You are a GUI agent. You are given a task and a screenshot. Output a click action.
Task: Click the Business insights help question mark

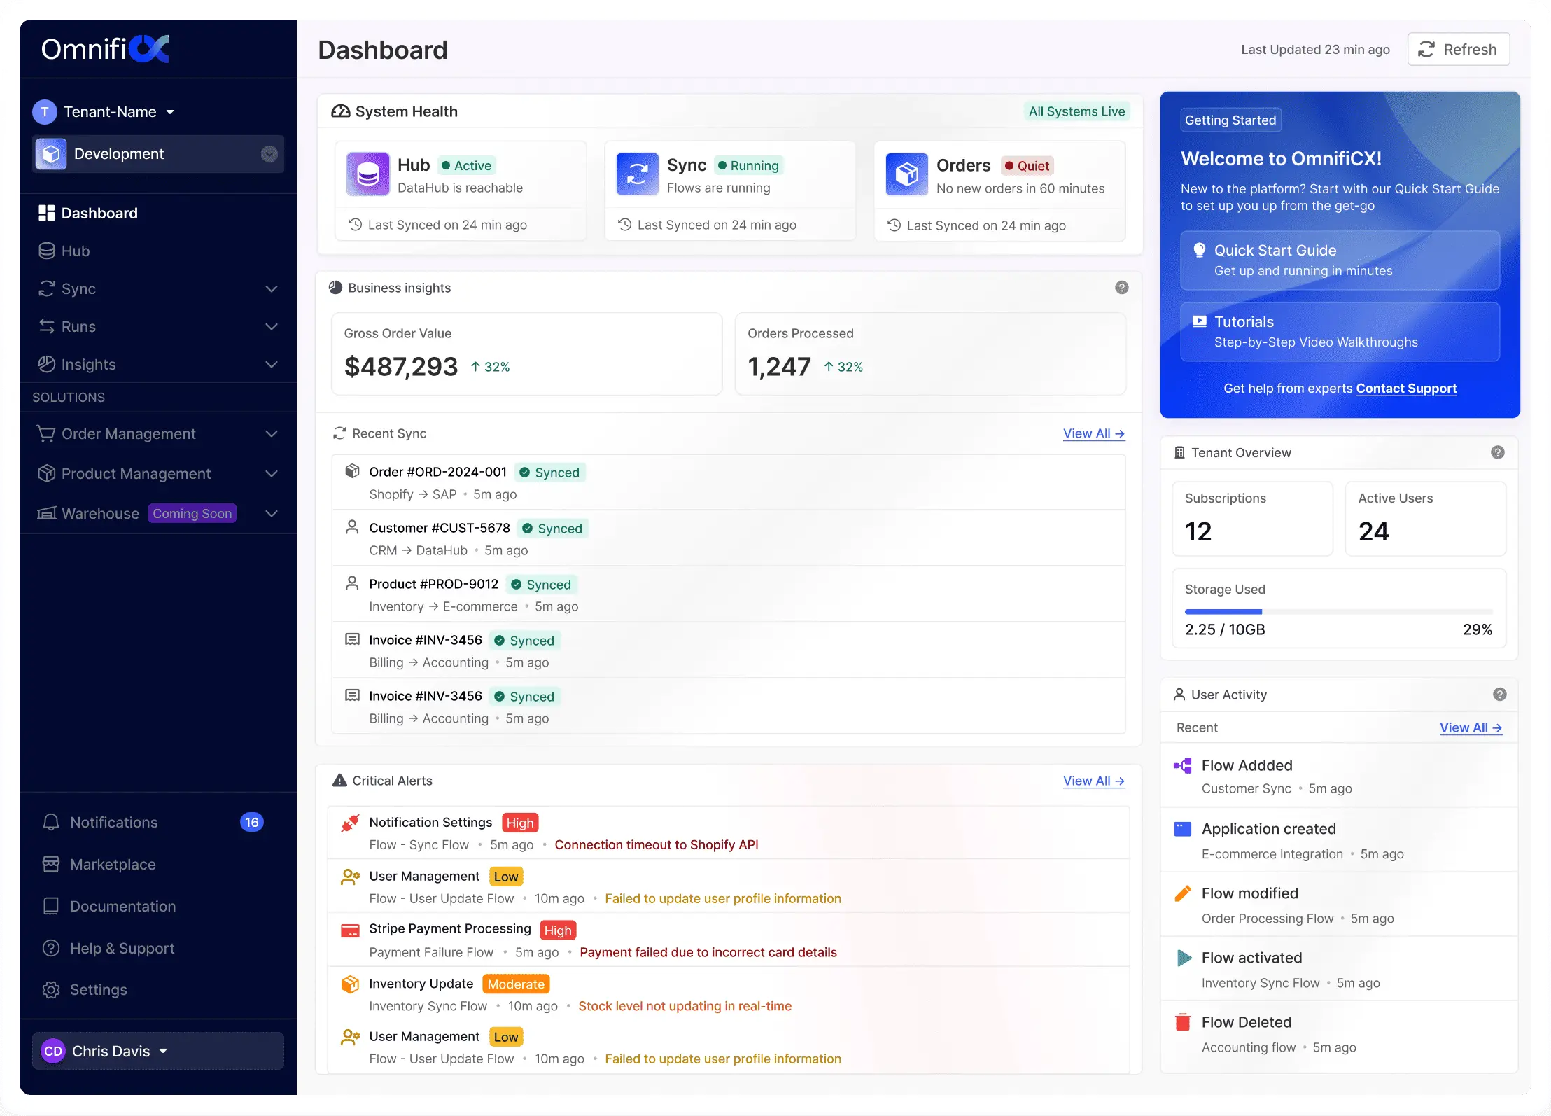(x=1121, y=287)
